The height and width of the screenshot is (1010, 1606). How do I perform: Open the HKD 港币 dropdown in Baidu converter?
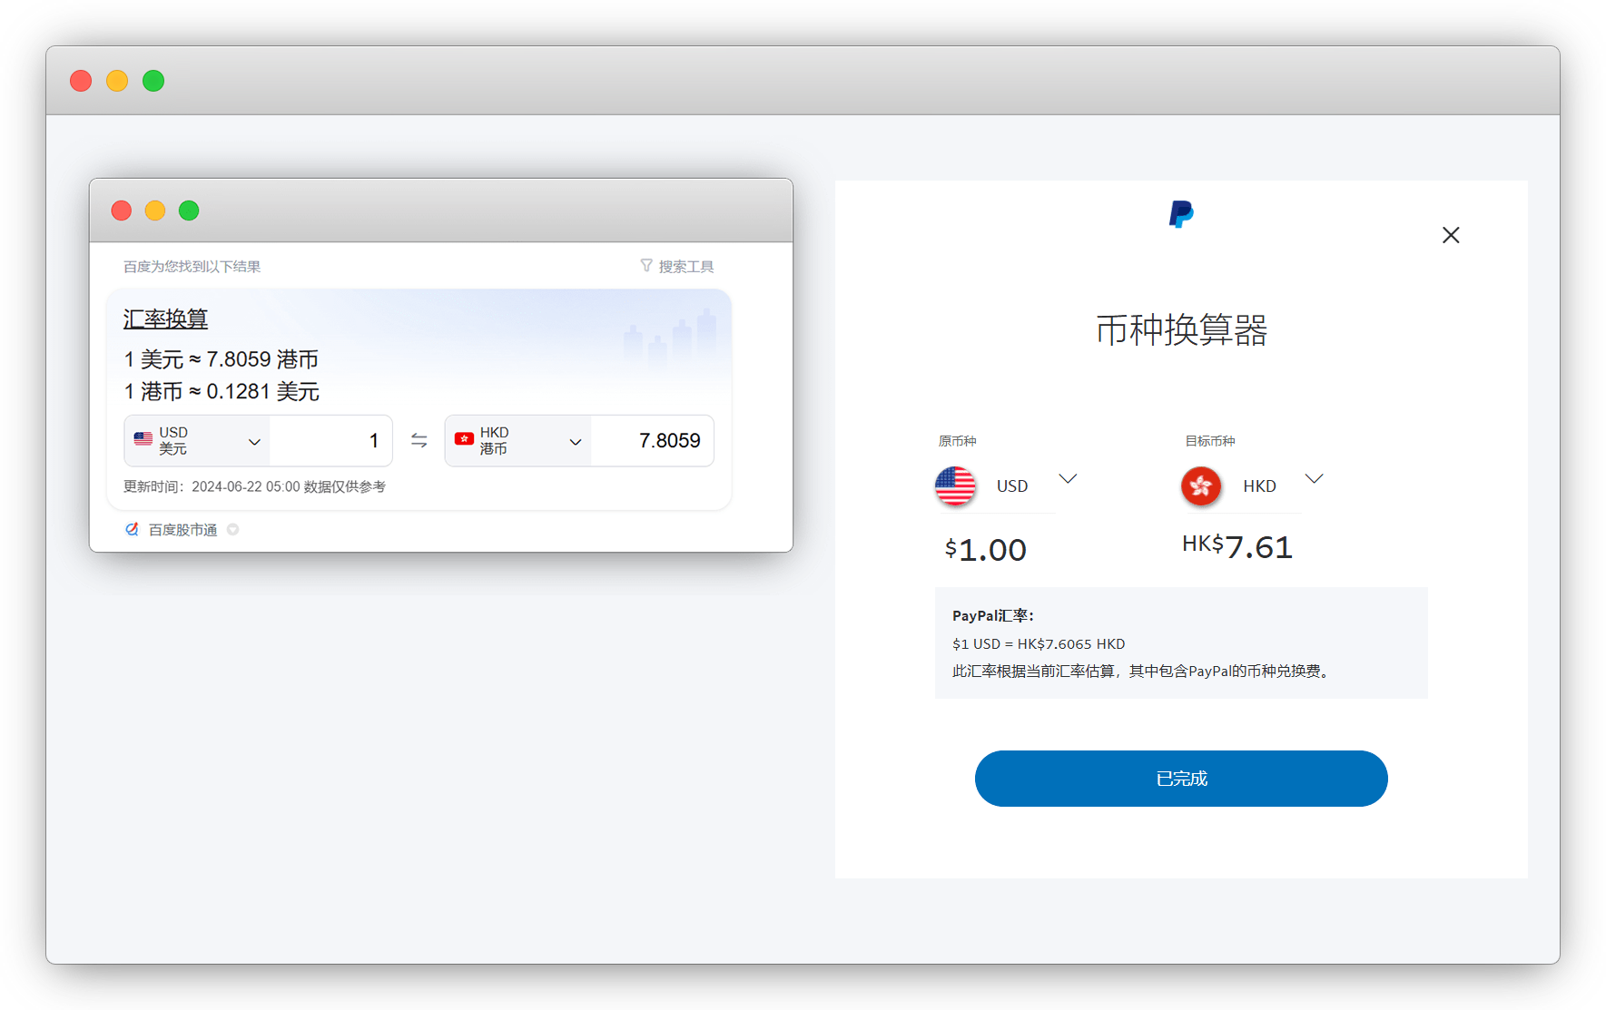(x=575, y=441)
